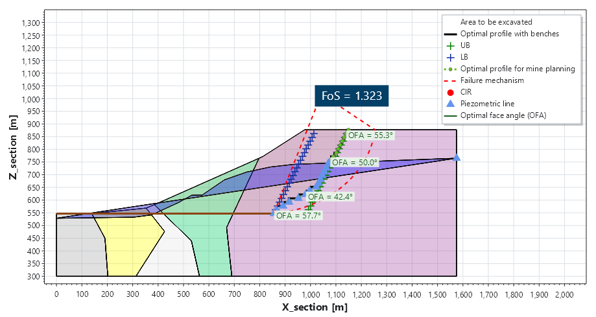This screenshot has height=317, width=596.
Task: Click the Z_section [m] axis title
Action: pos(14,147)
